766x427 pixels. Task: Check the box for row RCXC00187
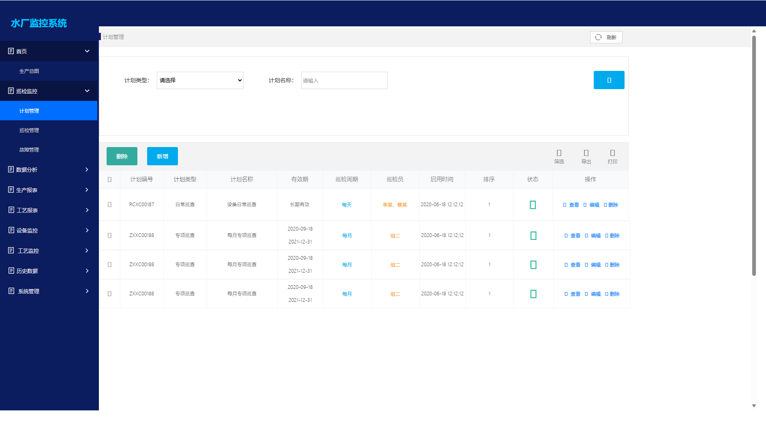coord(109,205)
